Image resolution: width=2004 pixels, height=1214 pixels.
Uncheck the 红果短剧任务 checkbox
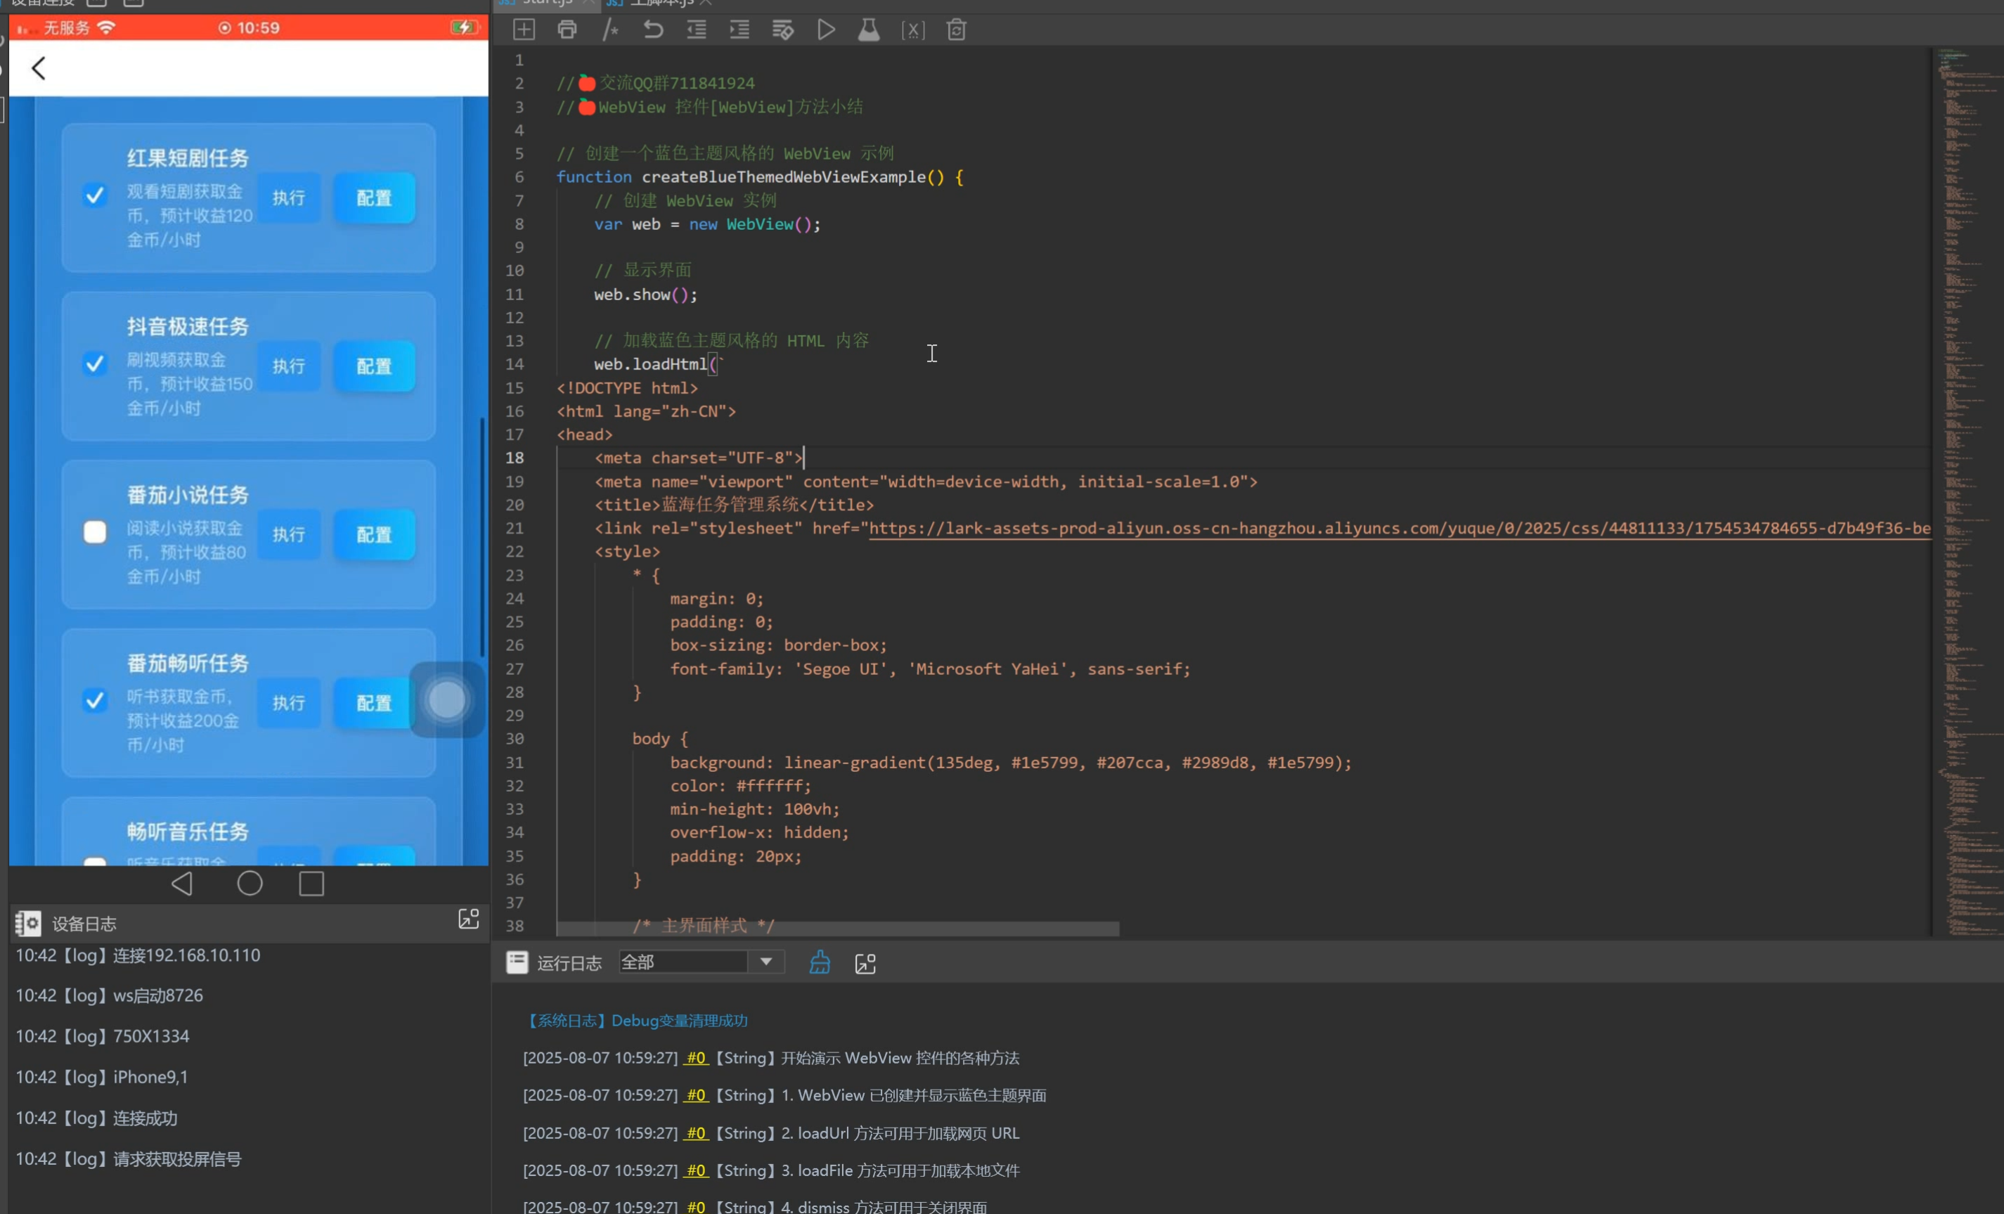click(x=95, y=195)
